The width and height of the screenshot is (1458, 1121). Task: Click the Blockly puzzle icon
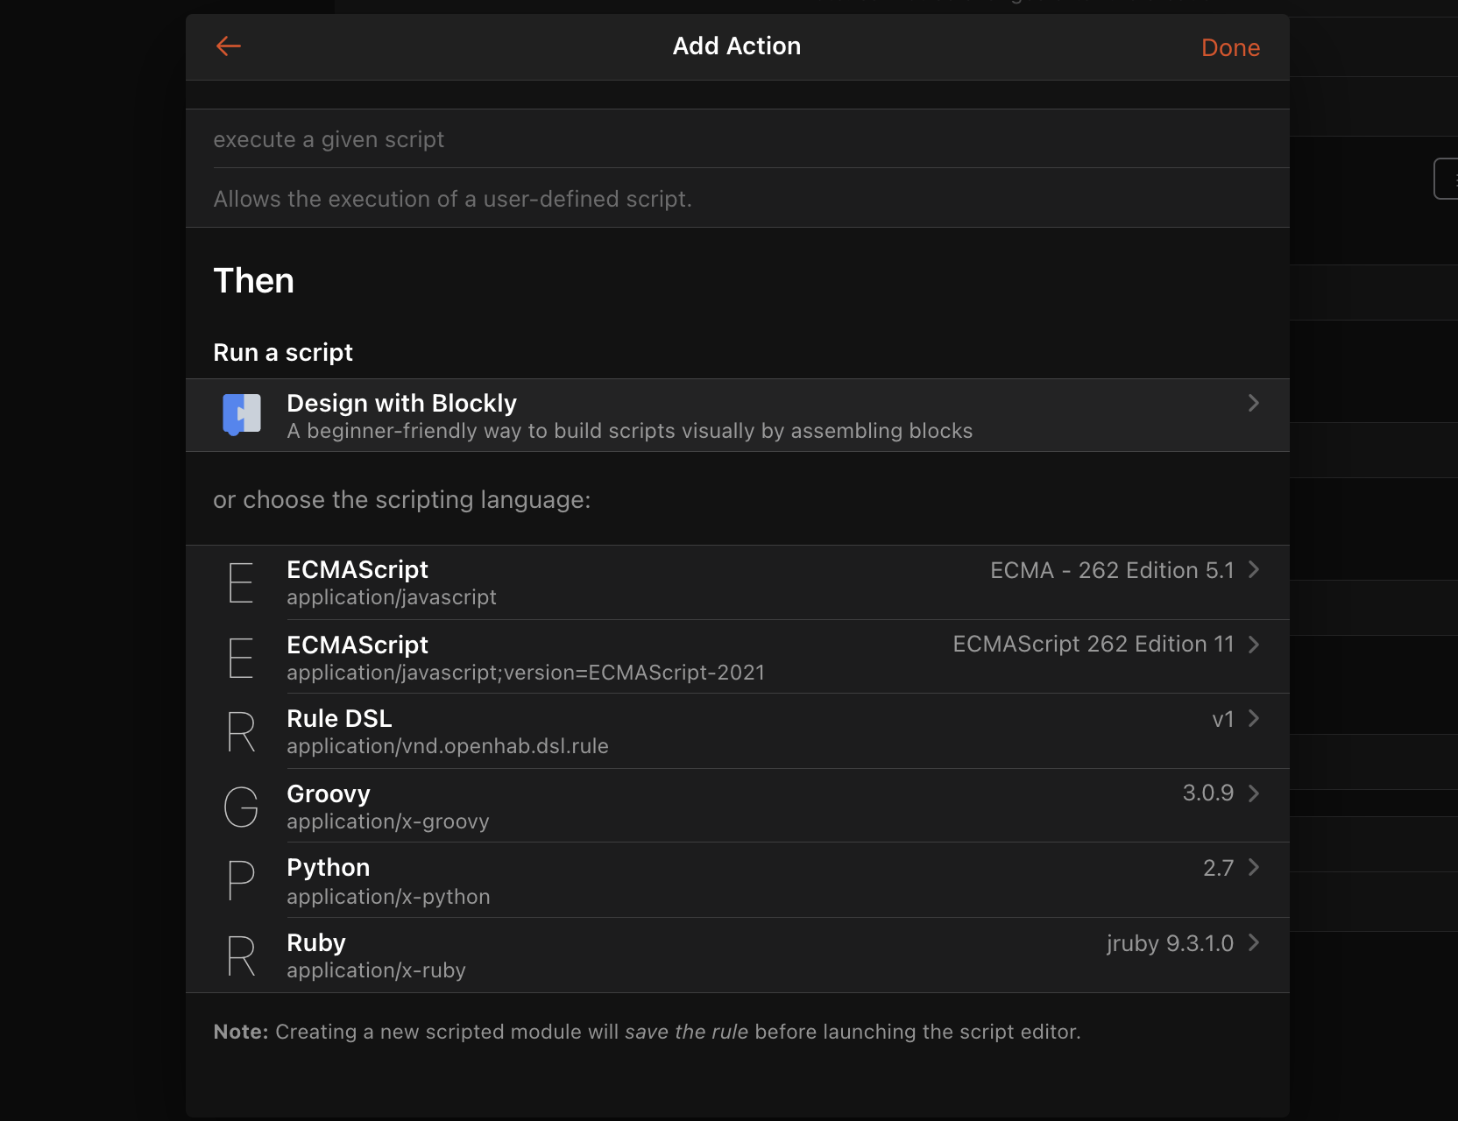coord(241,414)
